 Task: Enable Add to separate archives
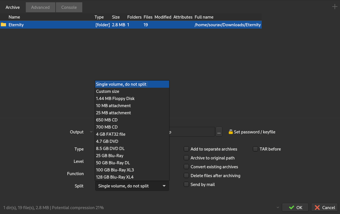tap(186, 149)
